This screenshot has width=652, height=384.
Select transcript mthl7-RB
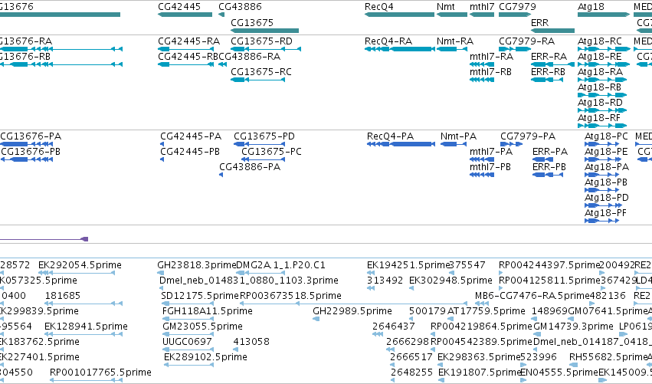click(x=482, y=80)
